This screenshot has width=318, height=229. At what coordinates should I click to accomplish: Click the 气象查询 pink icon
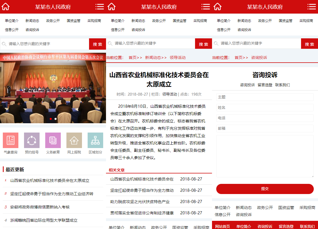(x=10, y=140)
